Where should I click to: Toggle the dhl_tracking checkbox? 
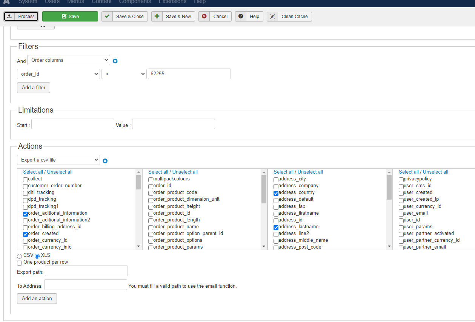tap(25, 193)
